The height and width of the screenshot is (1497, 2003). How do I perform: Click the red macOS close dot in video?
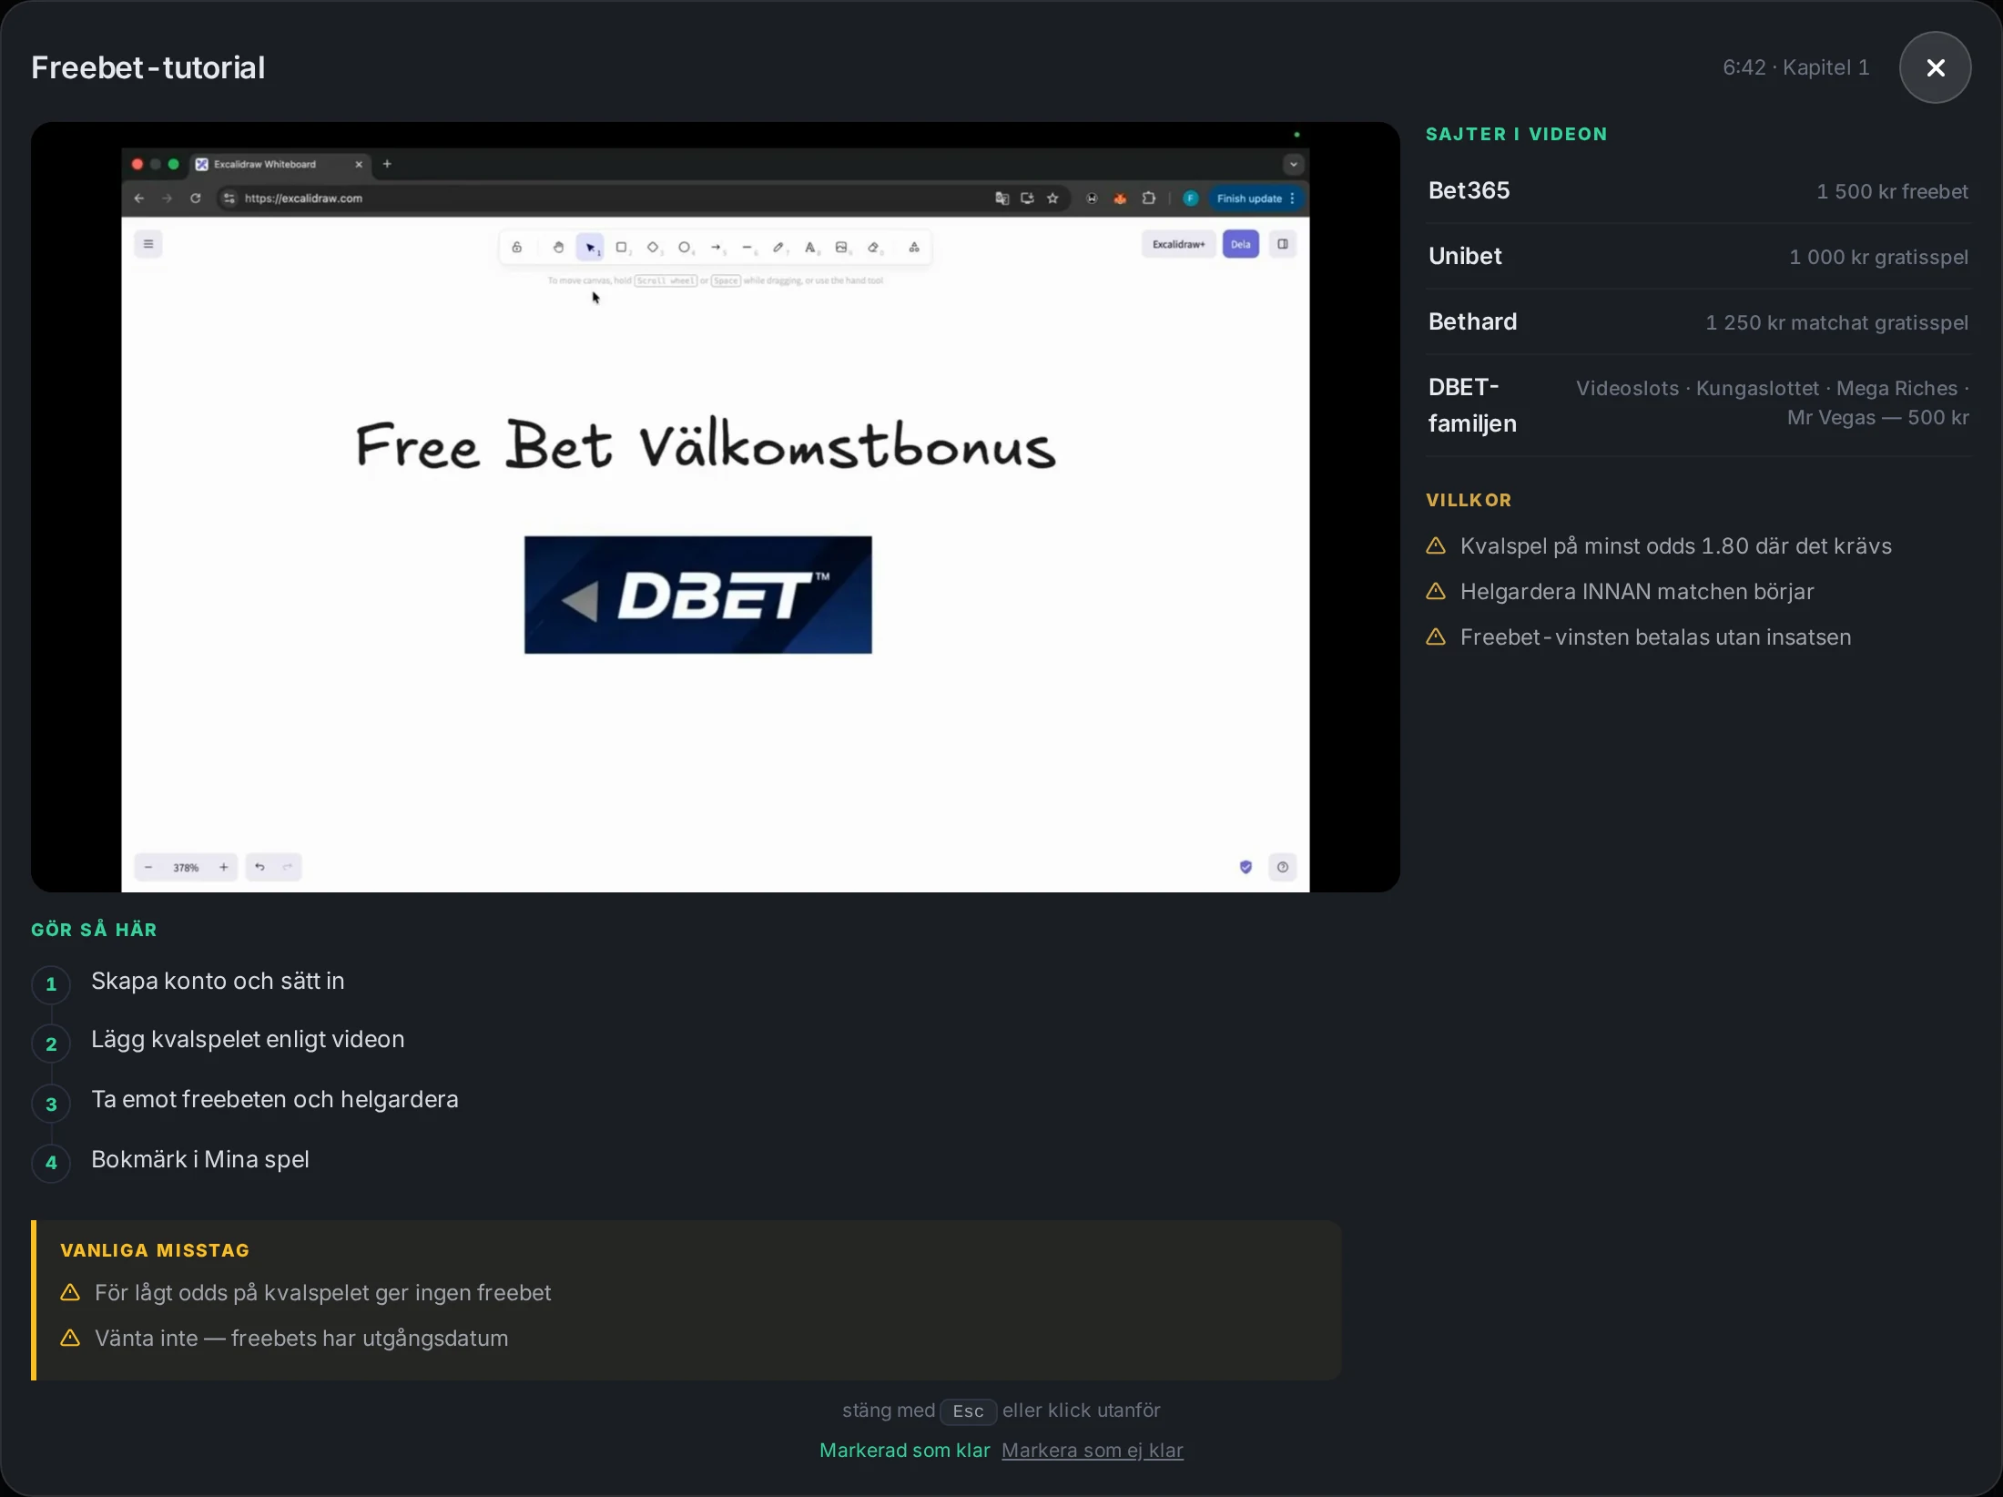point(137,164)
